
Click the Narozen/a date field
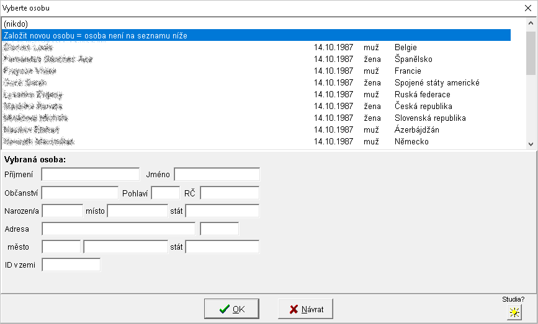(x=62, y=211)
